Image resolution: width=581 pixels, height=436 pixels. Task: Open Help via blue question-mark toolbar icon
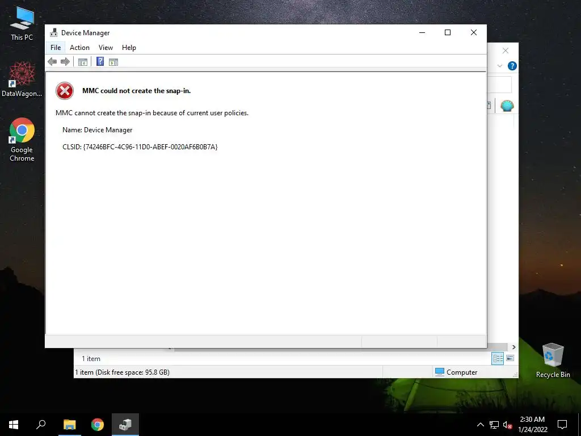tap(100, 61)
